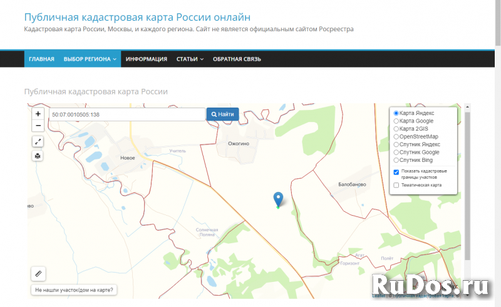Open site title Публичная кадастровая карта России онлайн
501x307 pixels.
[x=137, y=17]
